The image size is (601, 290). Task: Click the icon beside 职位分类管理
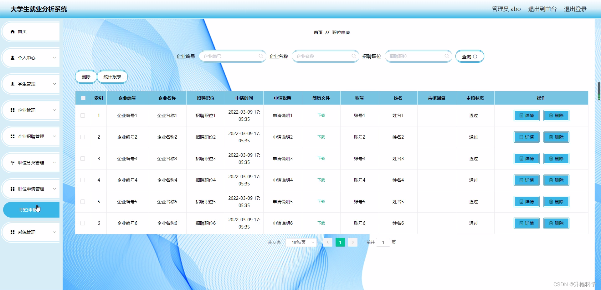tap(13, 162)
